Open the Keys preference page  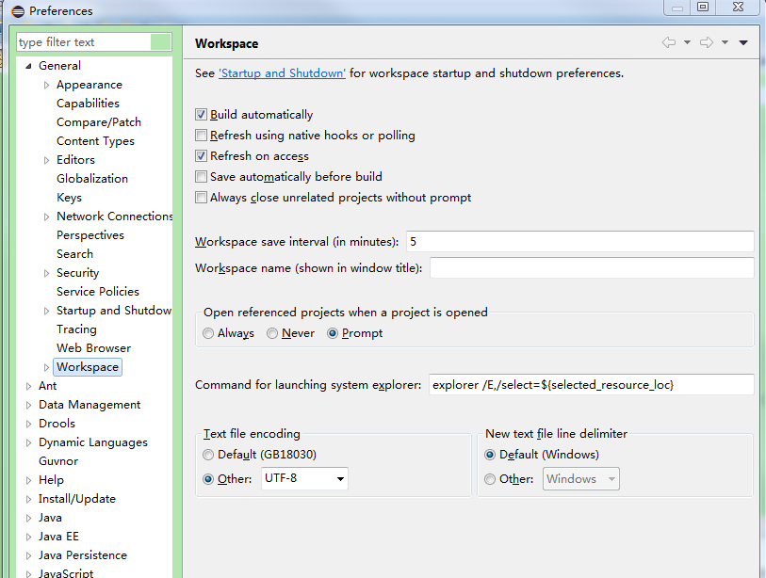point(69,198)
